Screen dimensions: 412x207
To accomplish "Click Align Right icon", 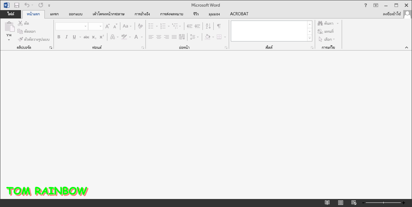I will tap(166, 37).
